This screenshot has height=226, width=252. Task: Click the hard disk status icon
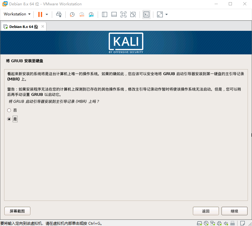coord(200,223)
